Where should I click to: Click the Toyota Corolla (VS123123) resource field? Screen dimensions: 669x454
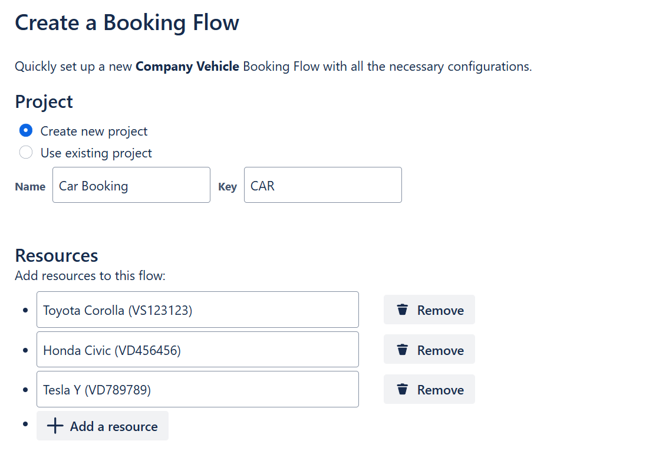[x=197, y=310]
